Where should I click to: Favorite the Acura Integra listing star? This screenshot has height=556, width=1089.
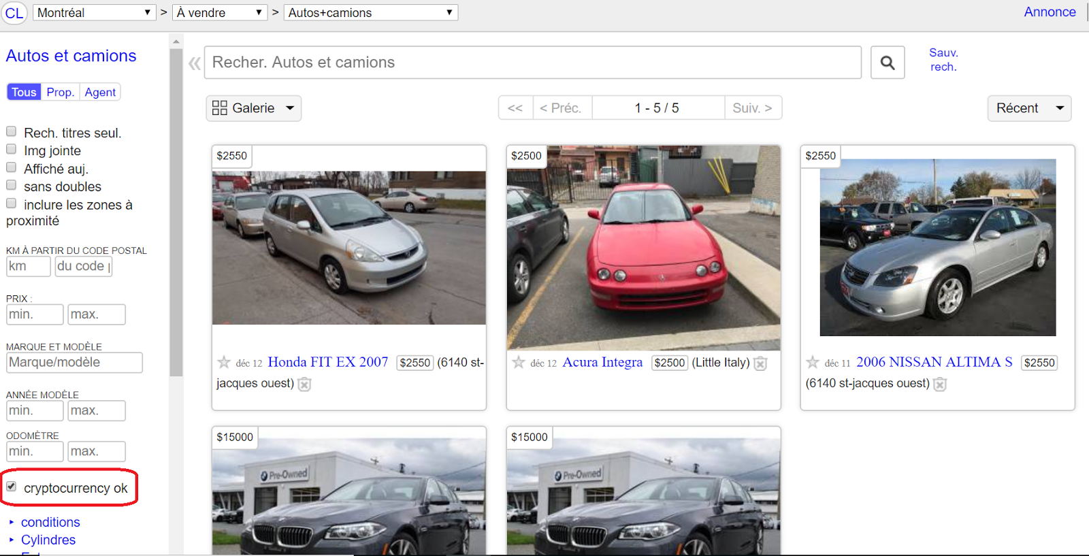click(519, 363)
